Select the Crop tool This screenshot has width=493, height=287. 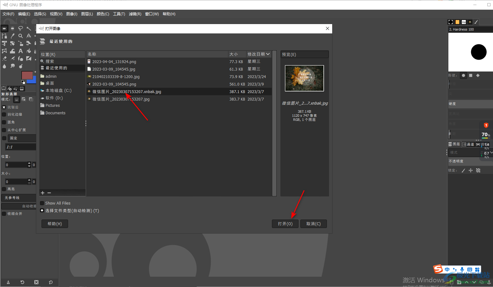pos(4,43)
